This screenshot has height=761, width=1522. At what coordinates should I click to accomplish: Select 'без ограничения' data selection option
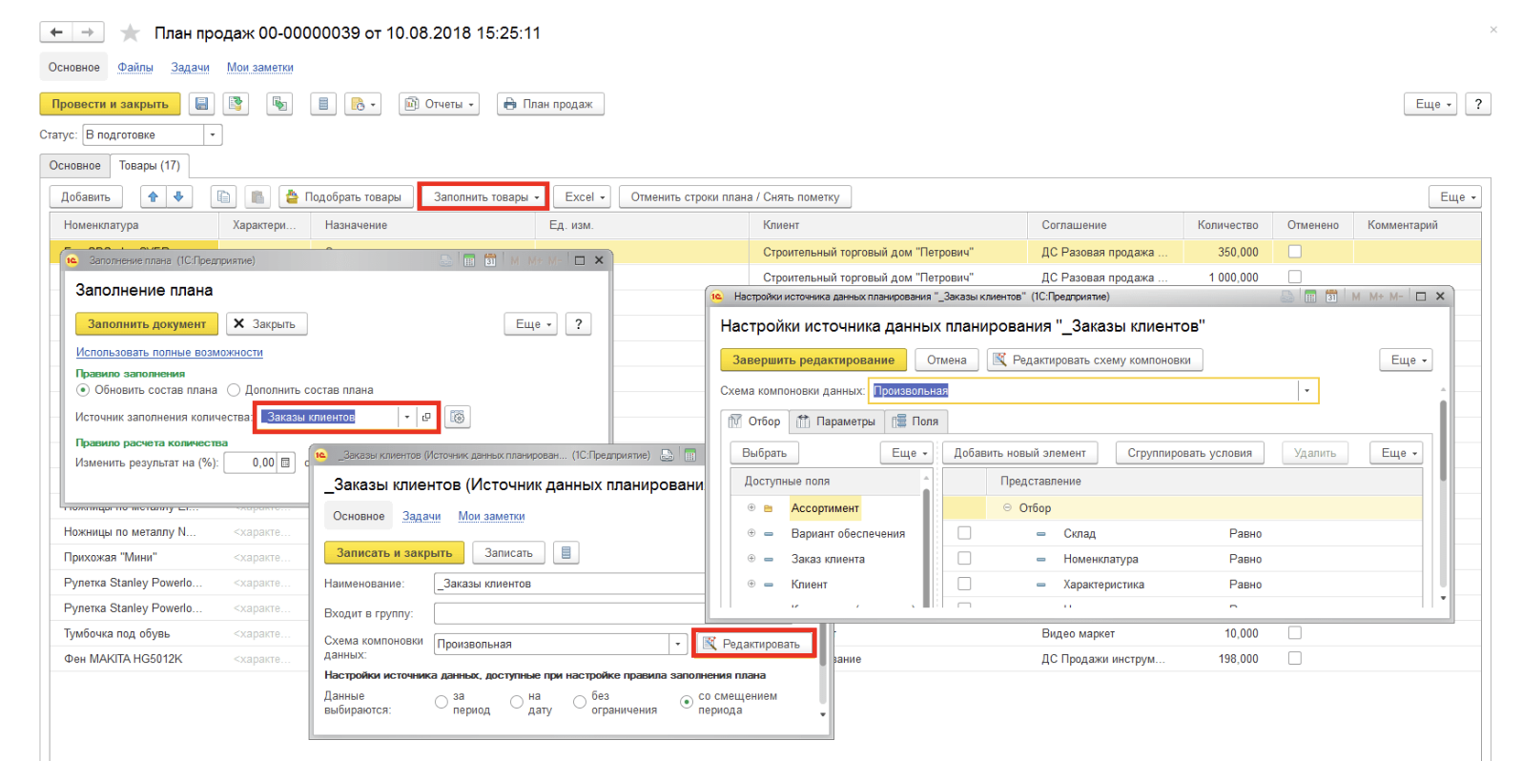click(x=580, y=702)
